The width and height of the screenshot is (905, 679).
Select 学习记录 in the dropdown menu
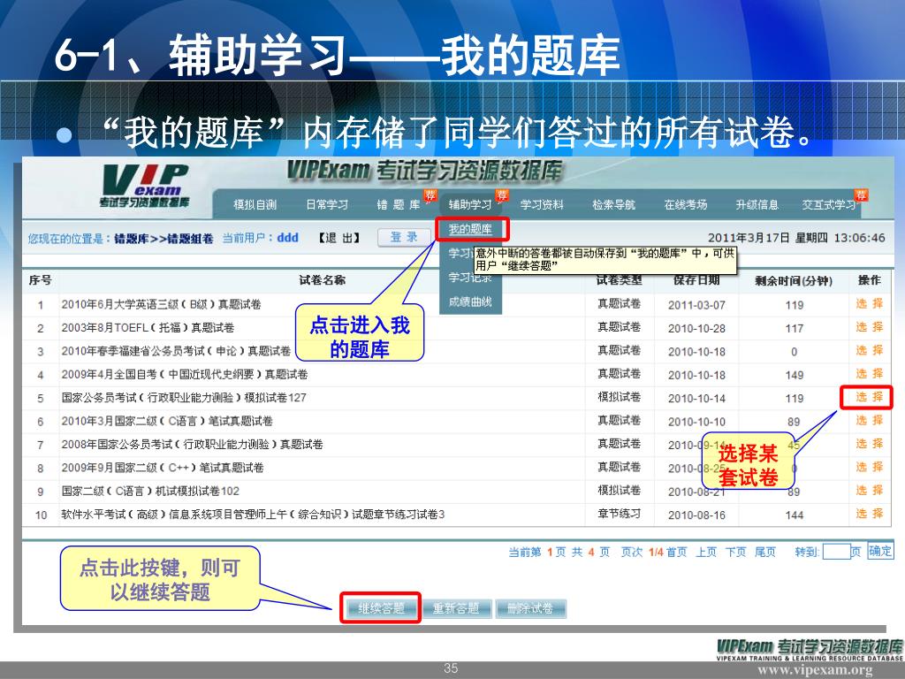pos(470,278)
